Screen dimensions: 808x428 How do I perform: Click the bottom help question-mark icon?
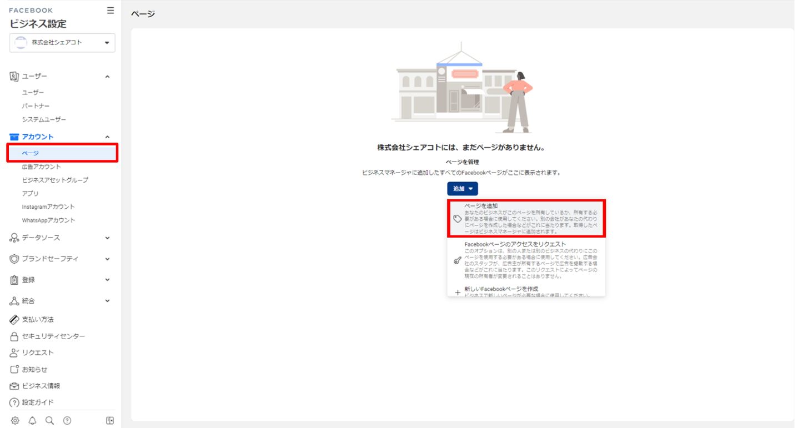coord(67,421)
